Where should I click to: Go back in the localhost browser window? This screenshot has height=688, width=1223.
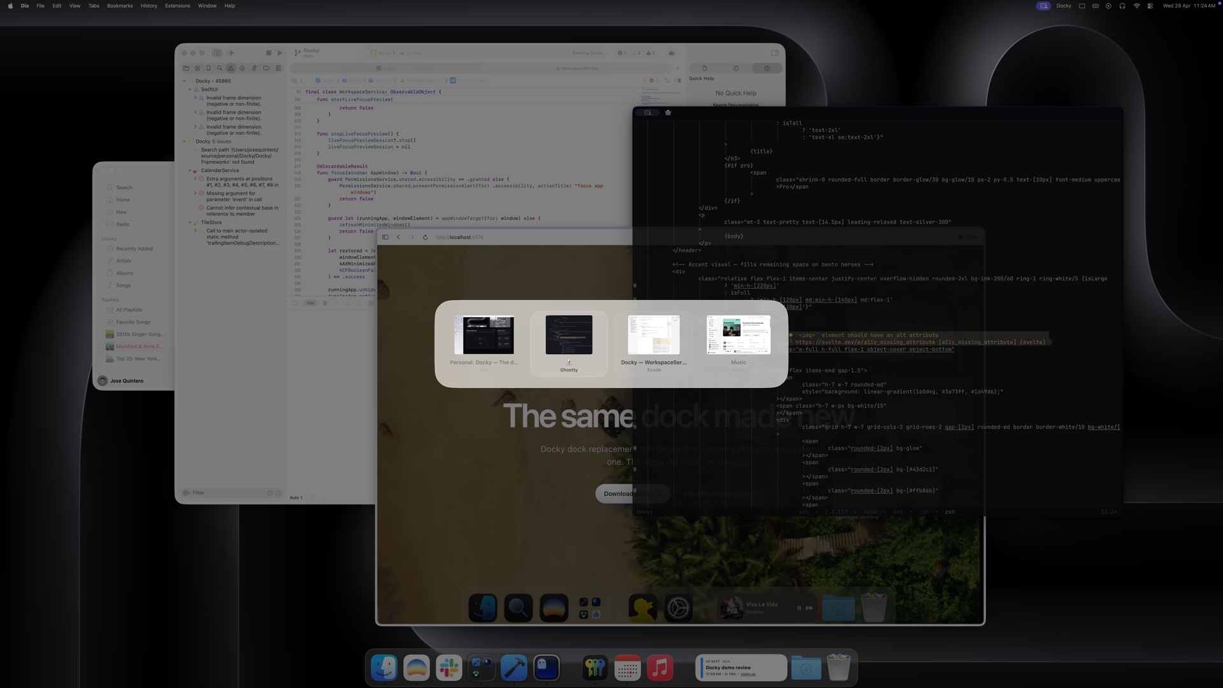tap(399, 237)
